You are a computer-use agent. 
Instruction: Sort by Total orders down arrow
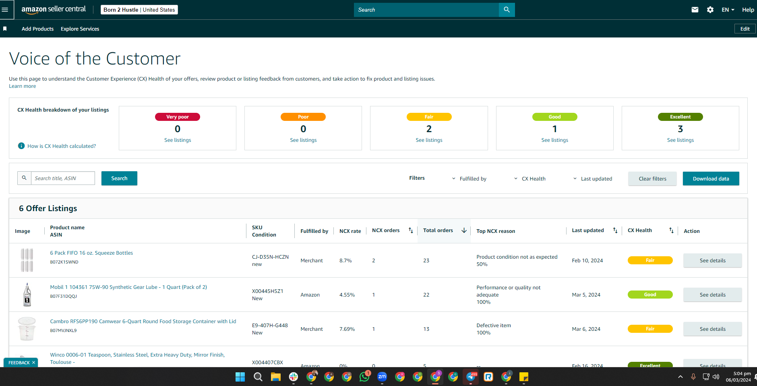(x=464, y=230)
